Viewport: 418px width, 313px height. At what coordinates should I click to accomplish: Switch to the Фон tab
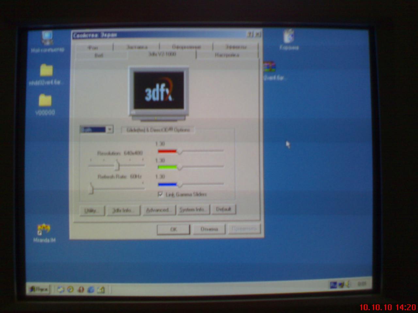93,48
